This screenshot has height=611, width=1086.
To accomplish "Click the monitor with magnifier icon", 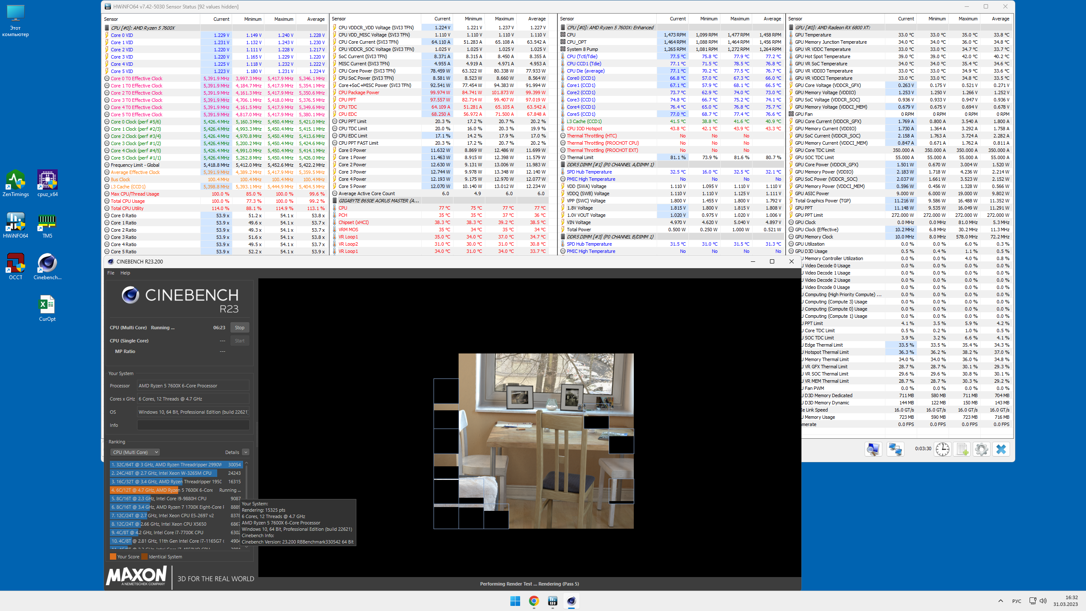I will pos(873,449).
